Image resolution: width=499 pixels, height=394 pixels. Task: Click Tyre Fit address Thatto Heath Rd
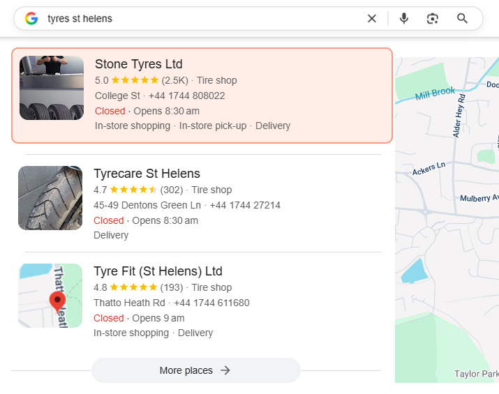coord(129,303)
